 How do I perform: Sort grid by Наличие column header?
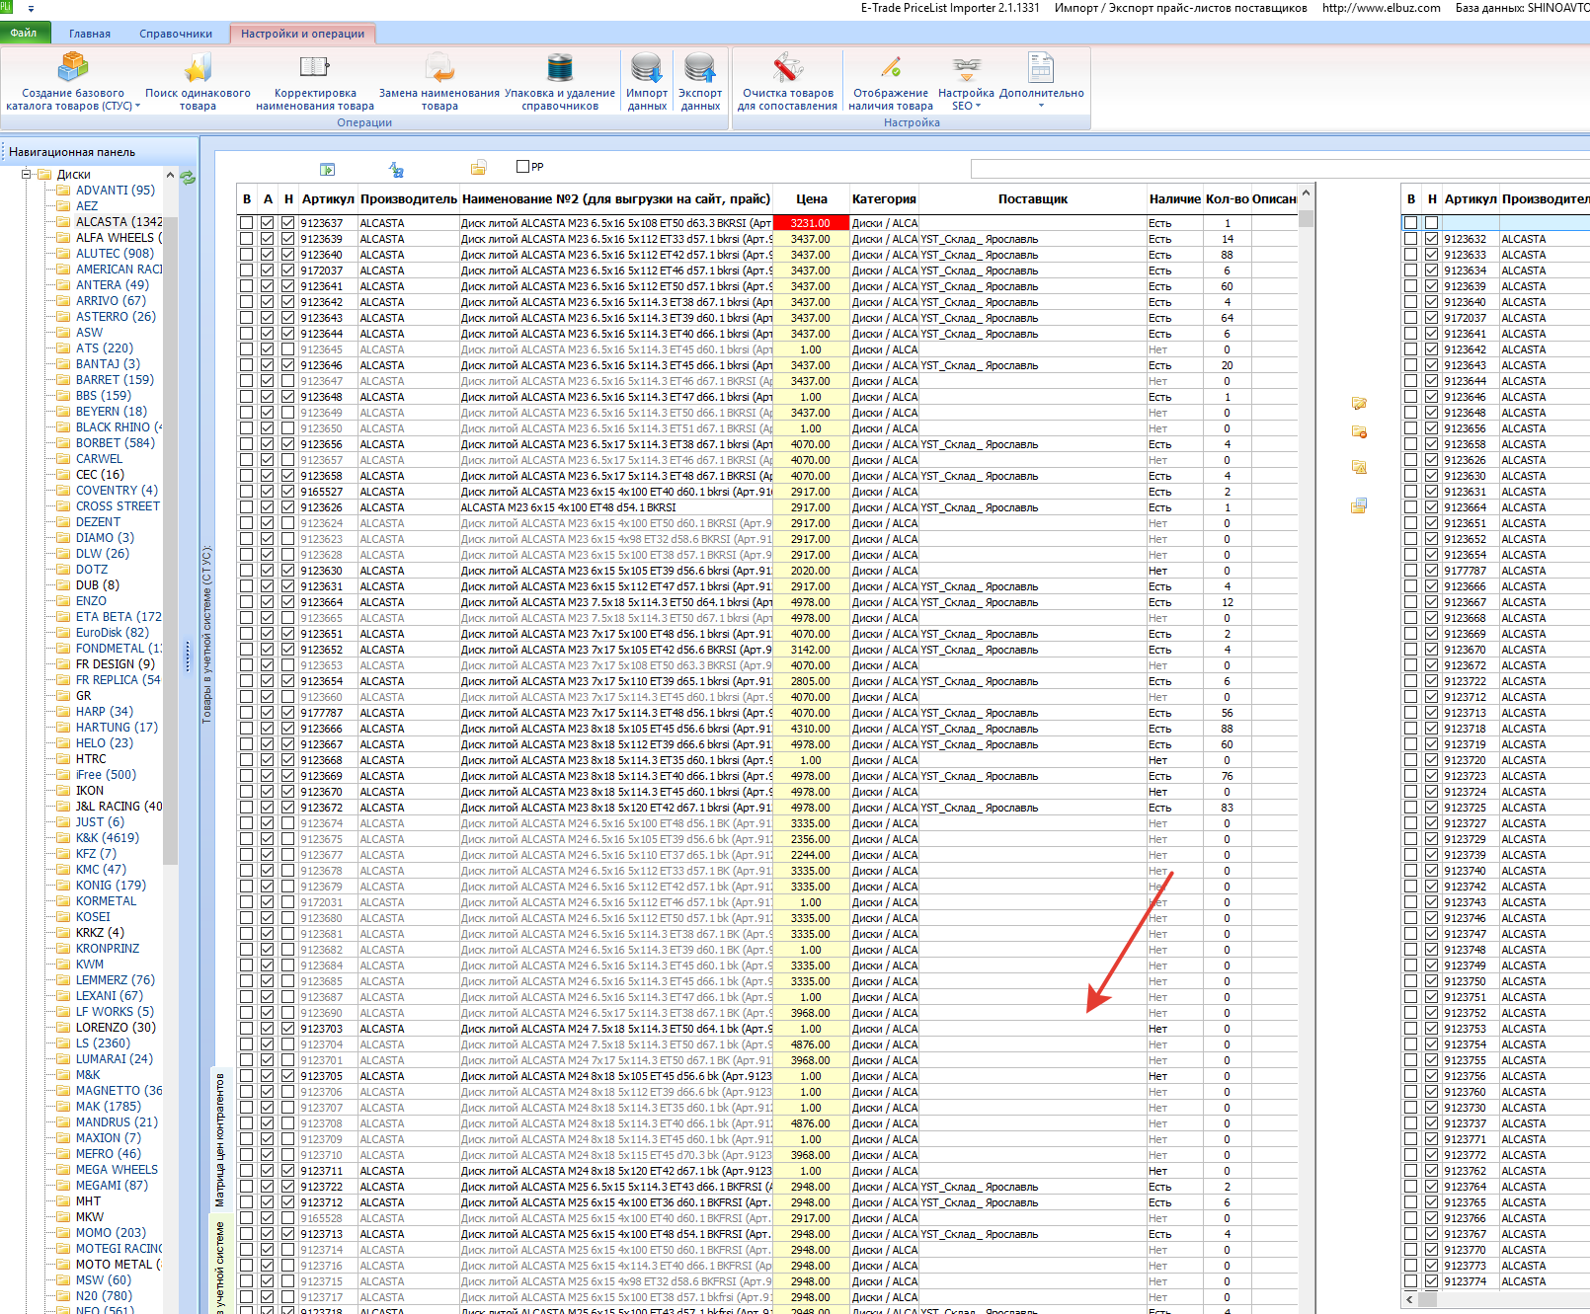1175,199
